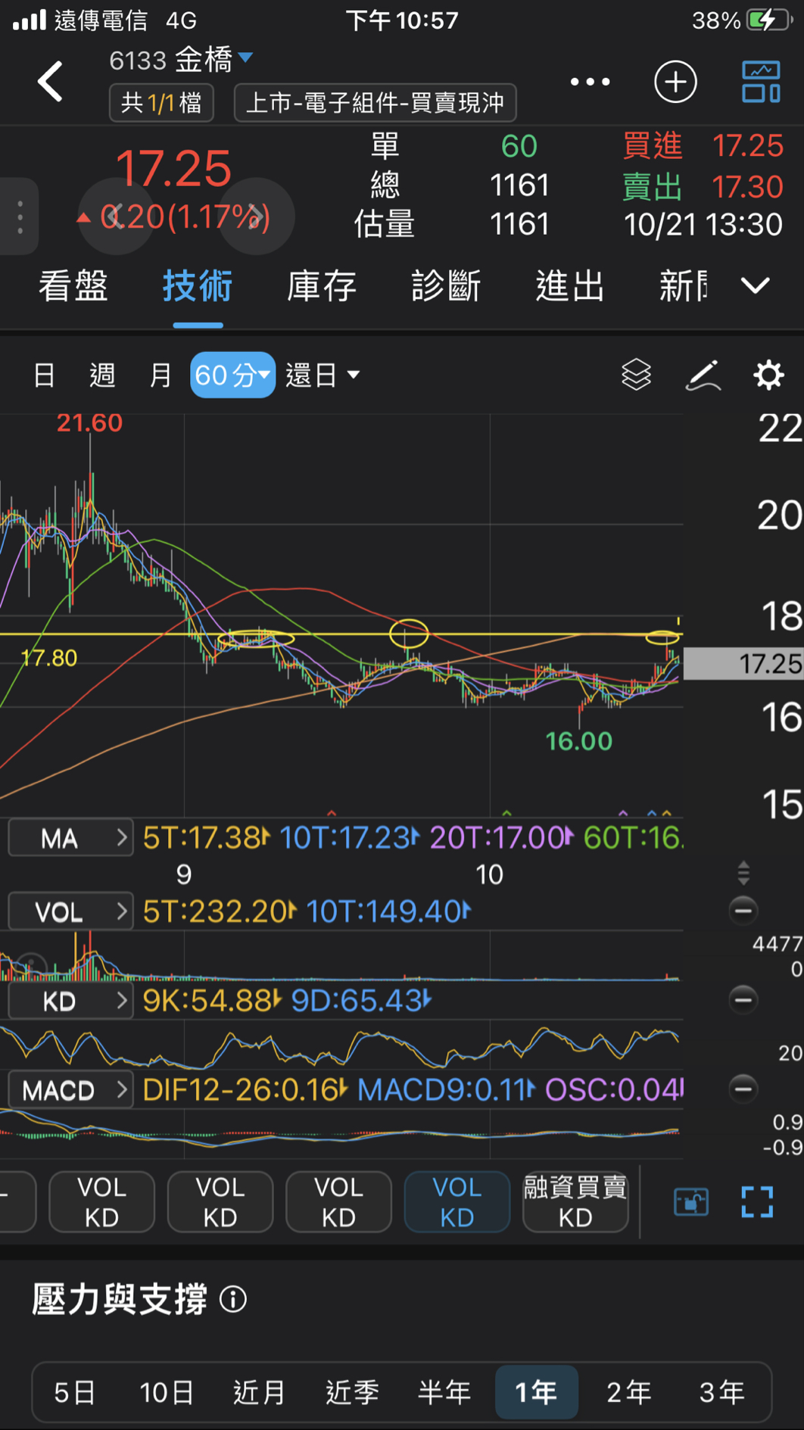Expand the 60分 interval dropdown
The width and height of the screenshot is (804, 1430).
(x=232, y=375)
